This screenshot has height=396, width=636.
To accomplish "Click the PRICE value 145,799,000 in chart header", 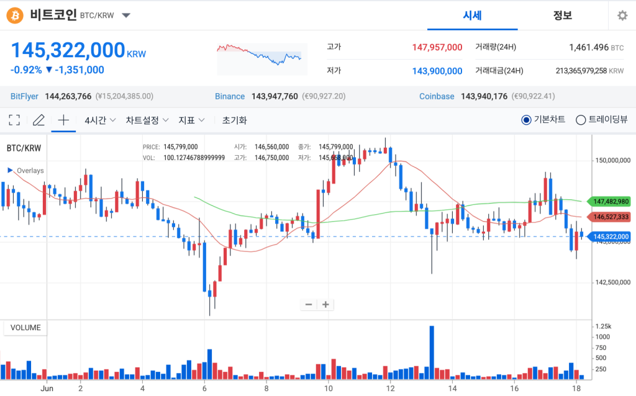I will coord(181,146).
